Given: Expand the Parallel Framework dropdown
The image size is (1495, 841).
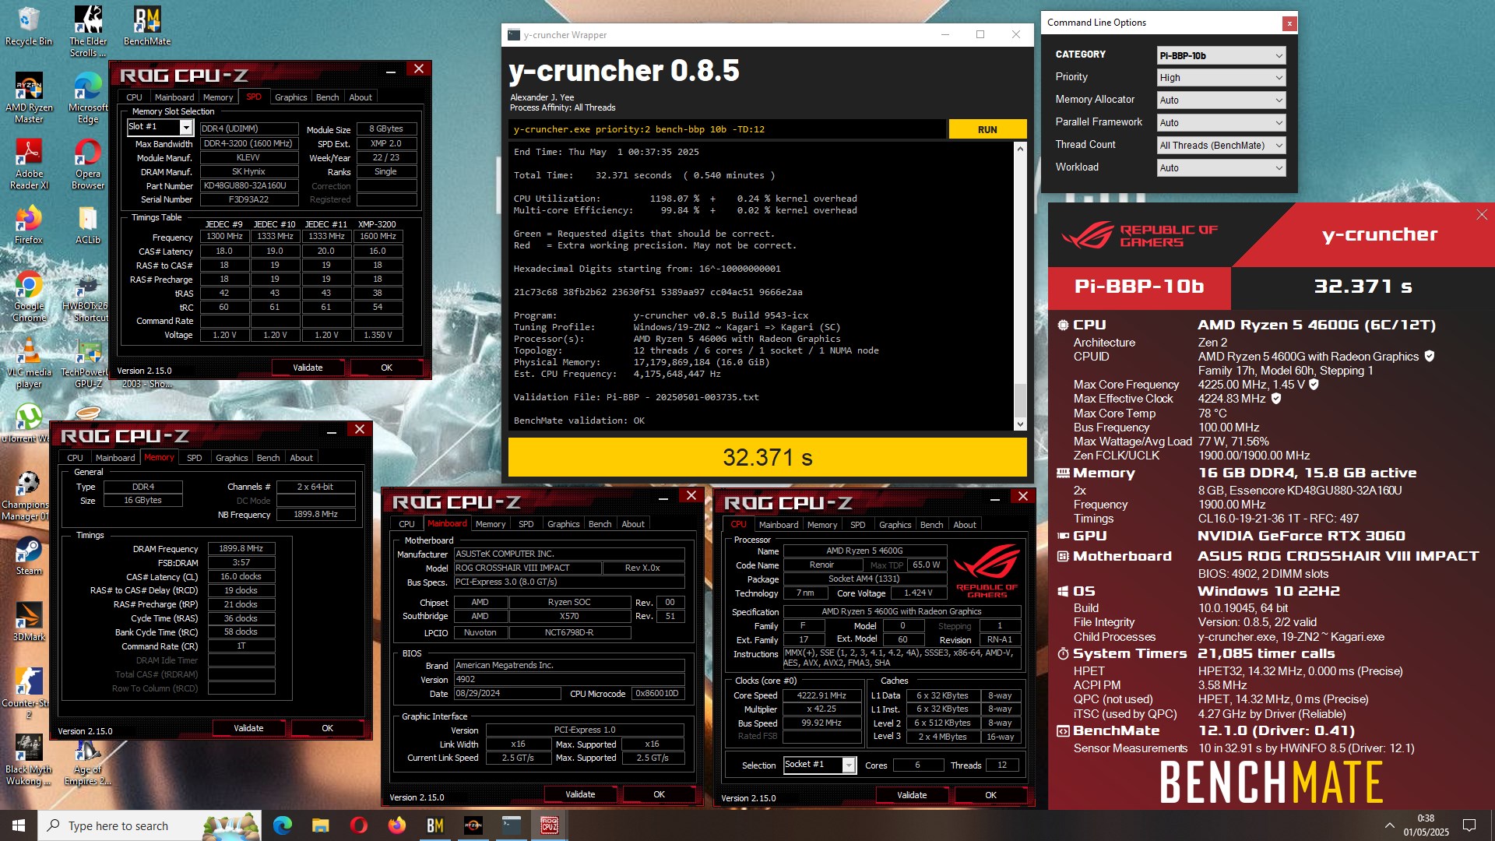Looking at the screenshot, I should pos(1221,123).
